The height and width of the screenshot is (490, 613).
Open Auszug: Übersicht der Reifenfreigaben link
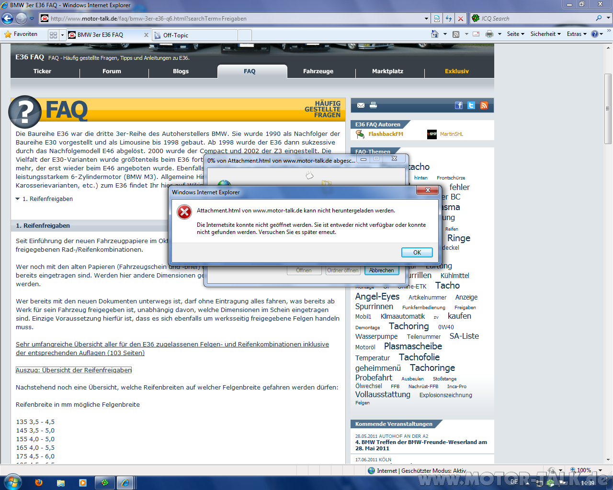(74, 370)
